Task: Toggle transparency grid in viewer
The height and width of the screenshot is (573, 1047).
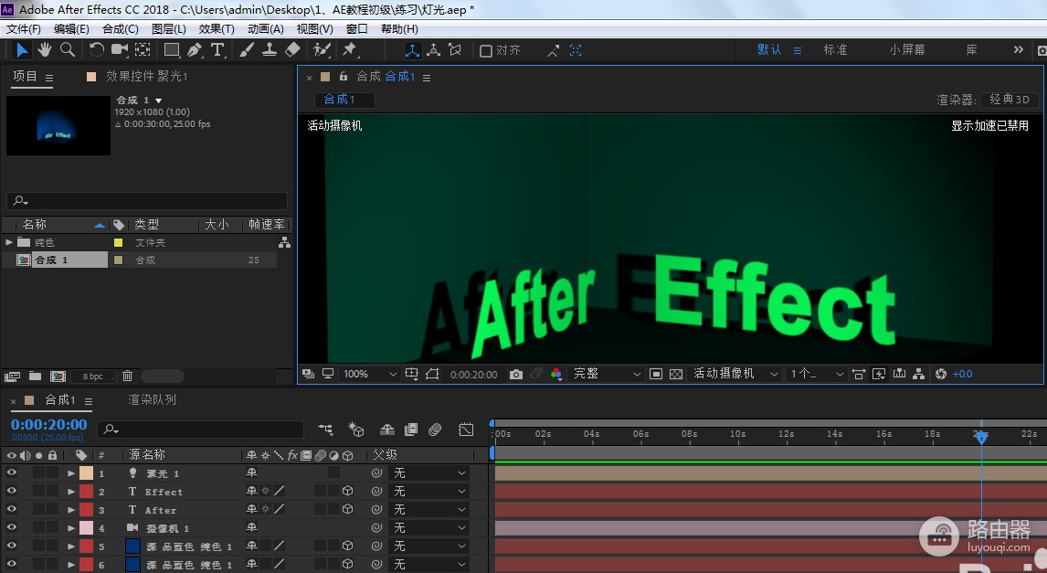Action: 676,374
